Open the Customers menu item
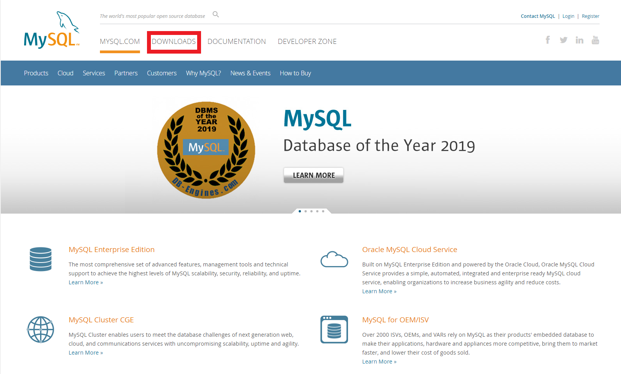 click(x=162, y=73)
